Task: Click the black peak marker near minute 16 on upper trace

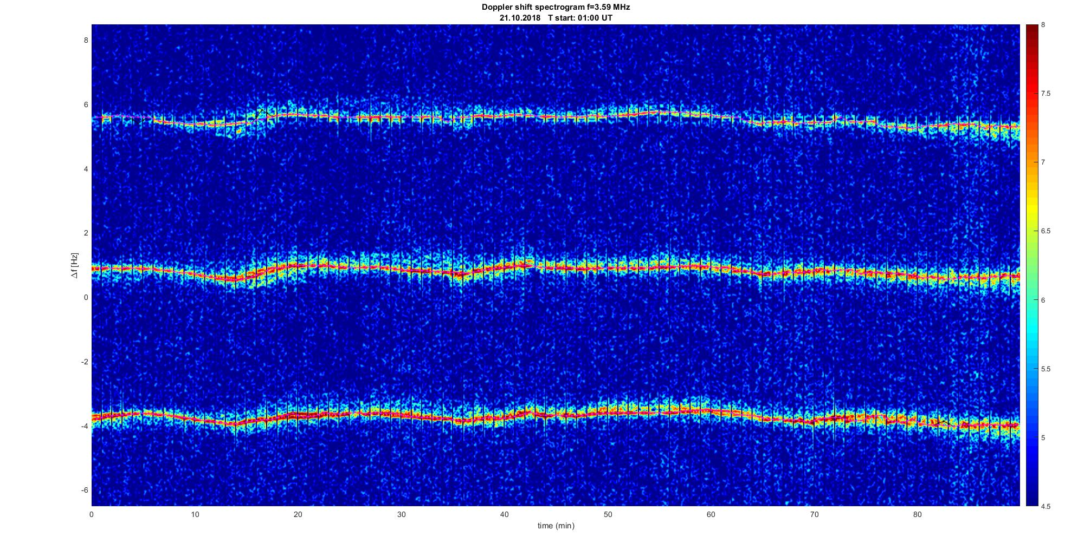Action: click(262, 111)
